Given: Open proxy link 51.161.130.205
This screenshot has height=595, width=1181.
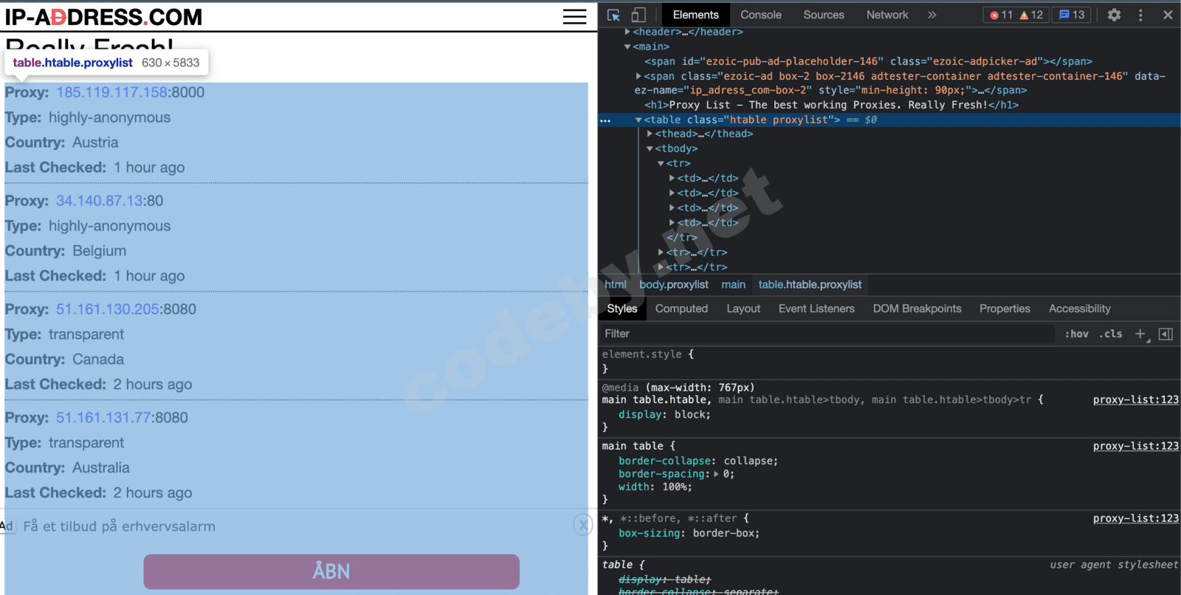Looking at the screenshot, I should pyautogui.click(x=108, y=309).
